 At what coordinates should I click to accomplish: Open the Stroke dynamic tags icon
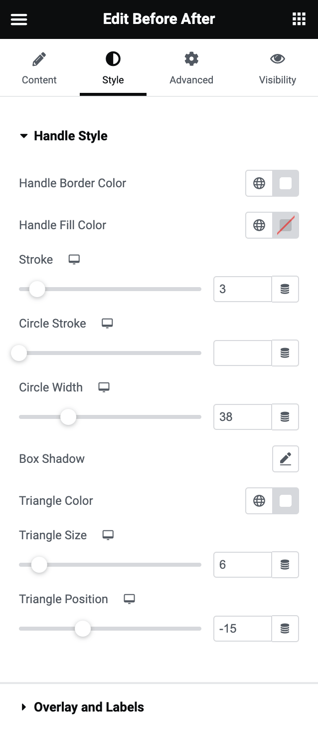click(x=285, y=289)
